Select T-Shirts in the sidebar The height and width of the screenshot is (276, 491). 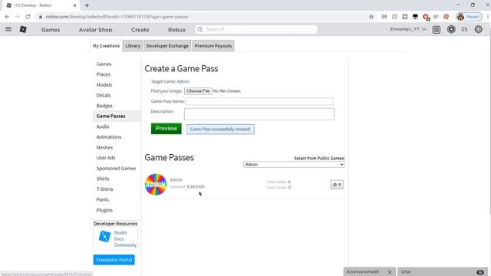[104, 189]
